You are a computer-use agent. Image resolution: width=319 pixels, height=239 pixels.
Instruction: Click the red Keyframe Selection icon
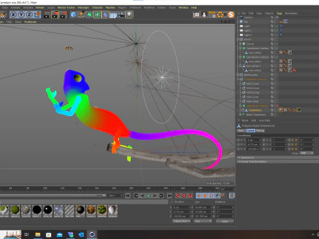191,196
